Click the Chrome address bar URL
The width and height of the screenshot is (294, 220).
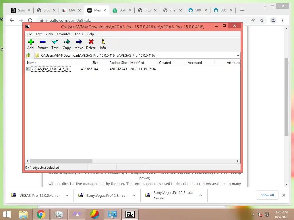point(68,20)
